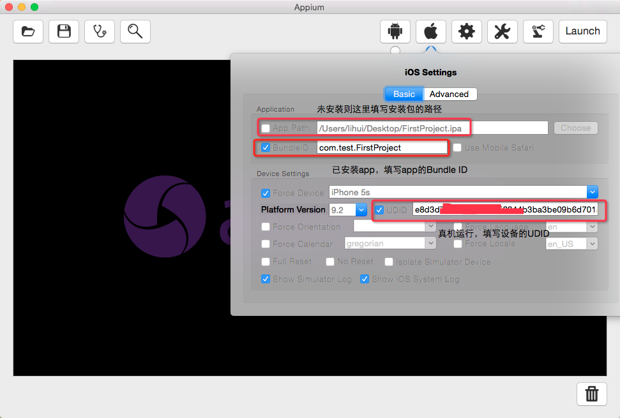Select the Android radio button below toolbar

(395, 50)
